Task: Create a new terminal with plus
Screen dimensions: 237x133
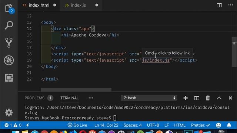Action: 186,98
